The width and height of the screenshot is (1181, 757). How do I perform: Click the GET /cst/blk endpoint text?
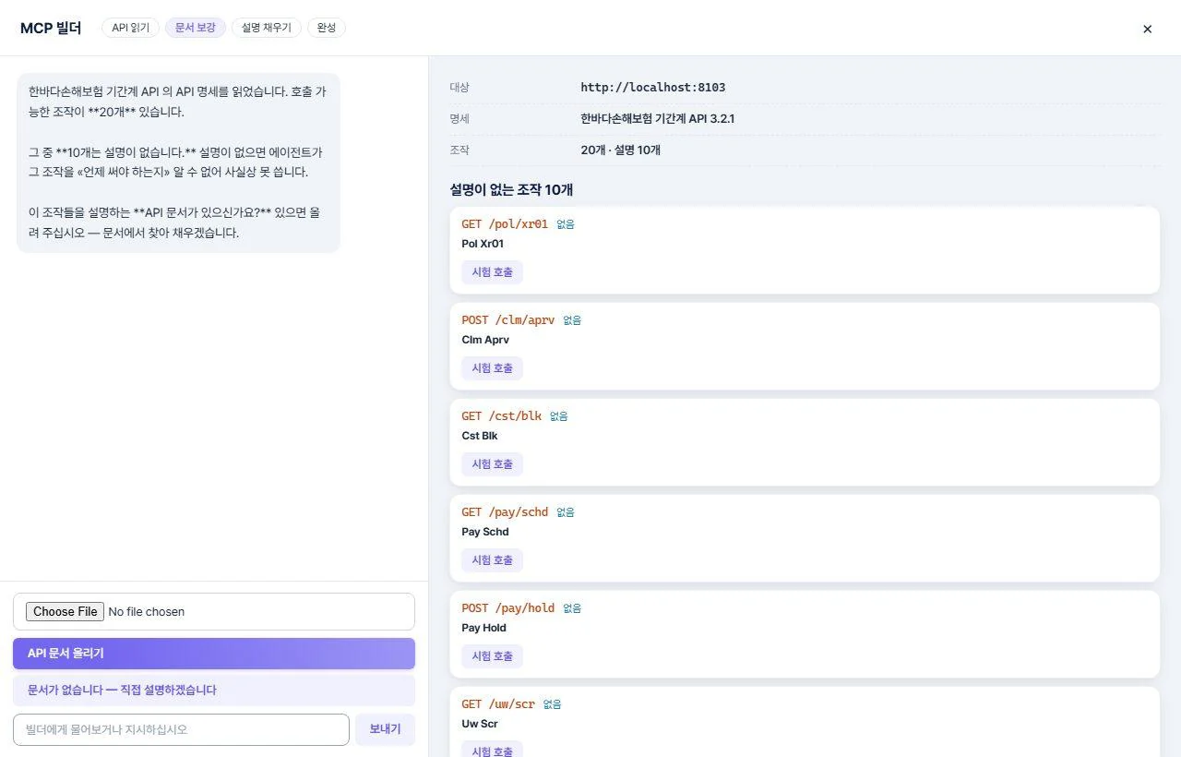pos(502,416)
